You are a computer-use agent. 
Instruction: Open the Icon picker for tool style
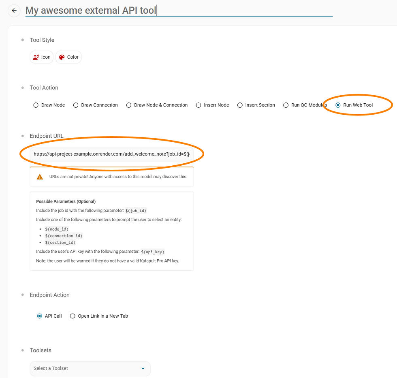41,57
